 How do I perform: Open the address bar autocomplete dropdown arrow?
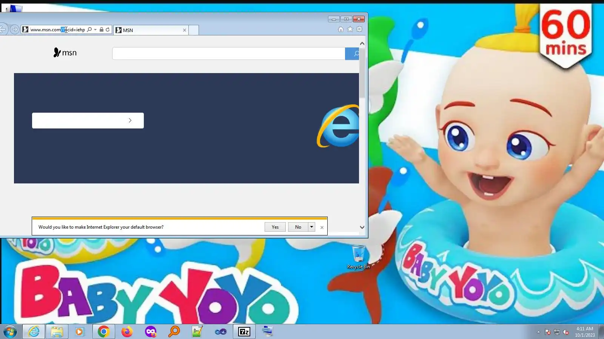pos(95,29)
